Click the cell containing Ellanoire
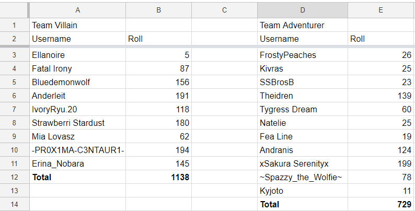Viewport: 415px width, 211px height. (x=77, y=55)
